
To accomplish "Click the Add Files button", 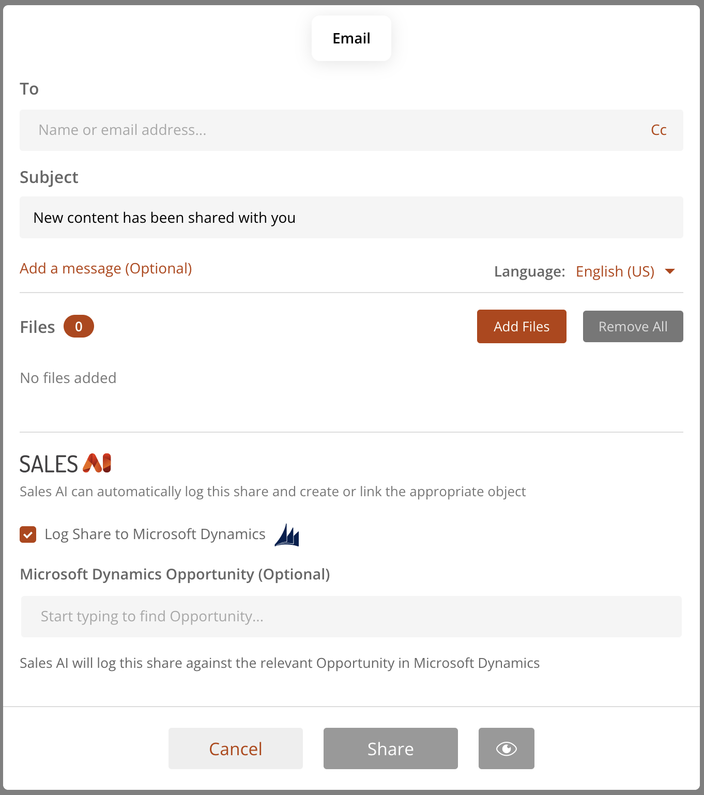I will click(522, 326).
